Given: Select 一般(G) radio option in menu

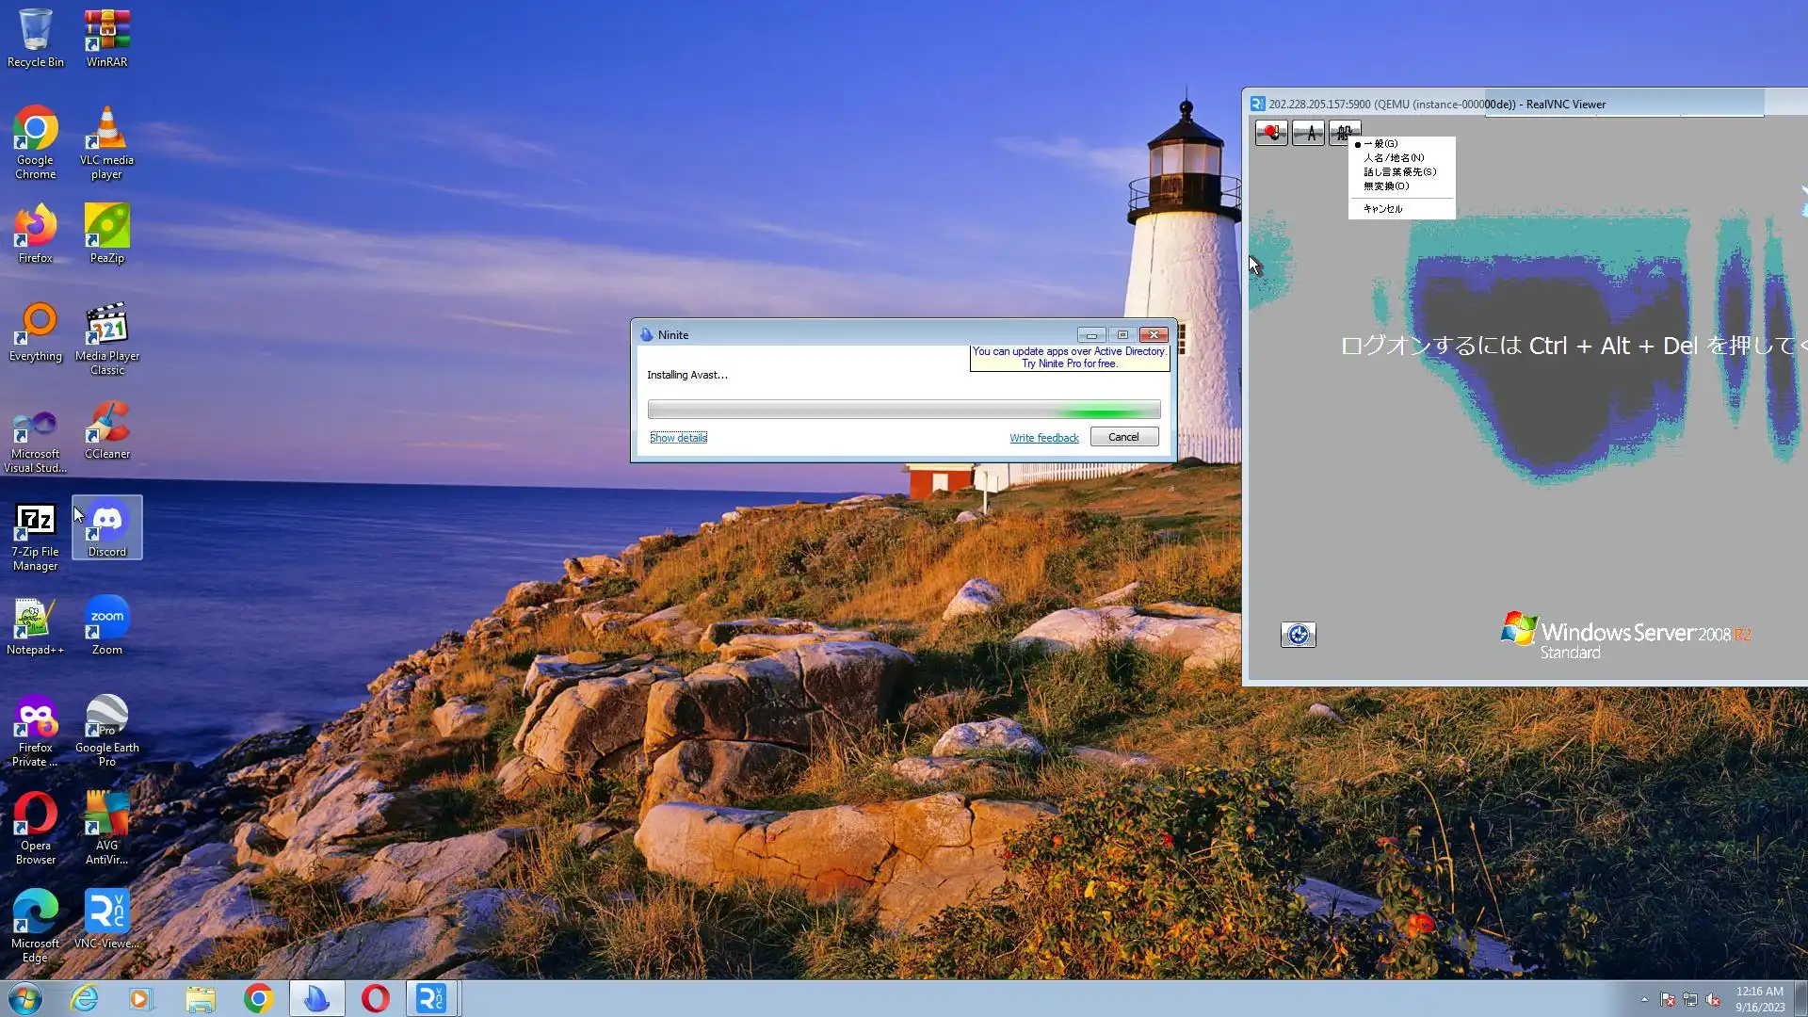Looking at the screenshot, I should (x=1380, y=144).
